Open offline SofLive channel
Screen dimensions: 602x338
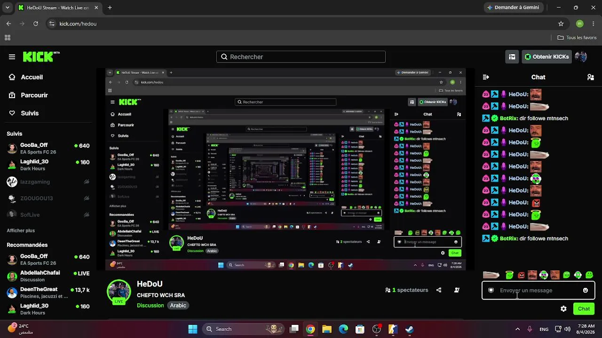pyautogui.click(x=48, y=215)
